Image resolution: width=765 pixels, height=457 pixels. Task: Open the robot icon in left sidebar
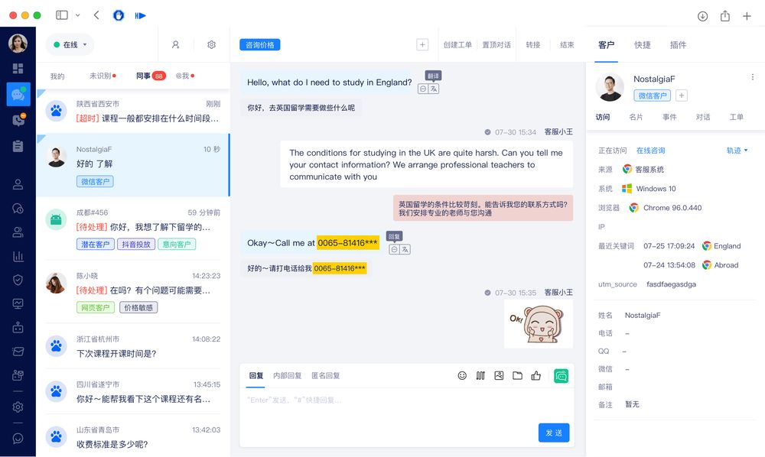click(18, 327)
